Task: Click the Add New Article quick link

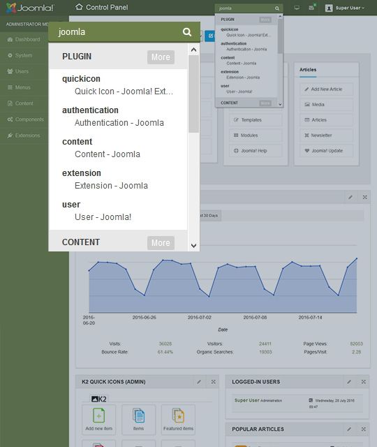Action: pyautogui.click(x=326, y=89)
